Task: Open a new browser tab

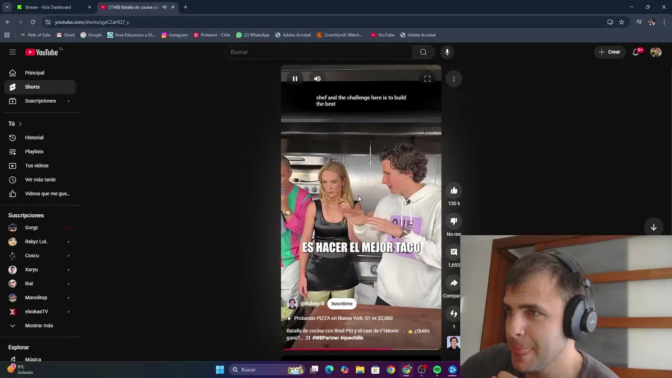Action: 185,7
